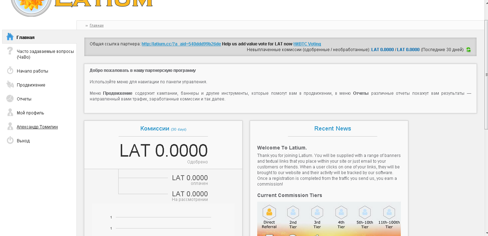Click the green refresh commissions icon
Screen dimensions: 488x236
pyautogui.click(x=468, y=50)
